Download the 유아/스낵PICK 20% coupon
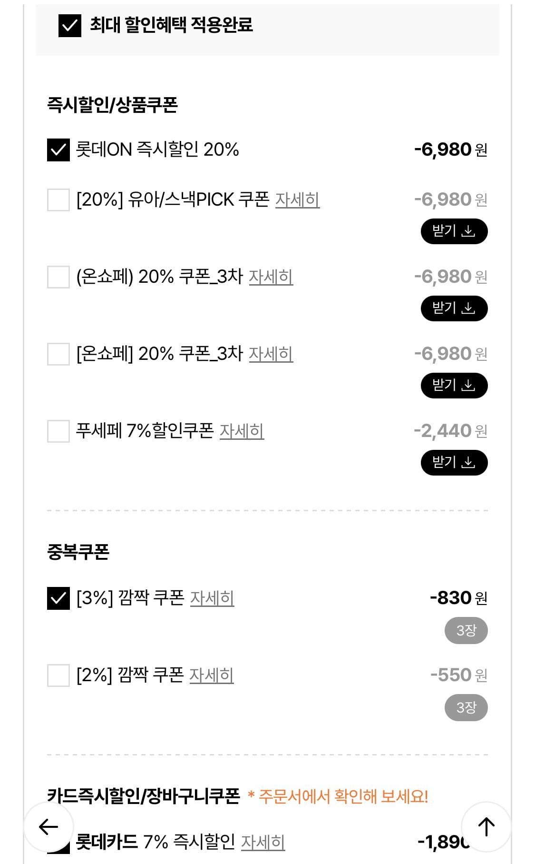Viewport: 535px width, 864px height. click(454, 231)
